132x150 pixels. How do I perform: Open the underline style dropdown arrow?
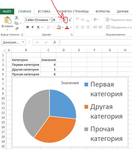(42, 27)
